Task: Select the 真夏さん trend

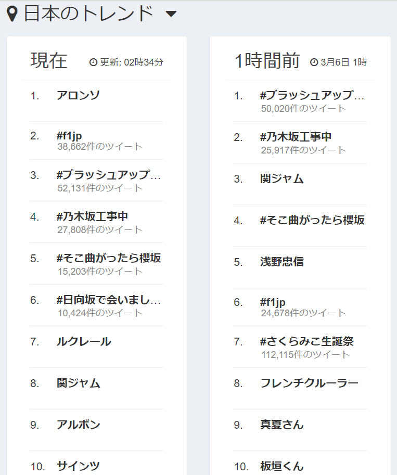Action: click(x=282, y=425)
